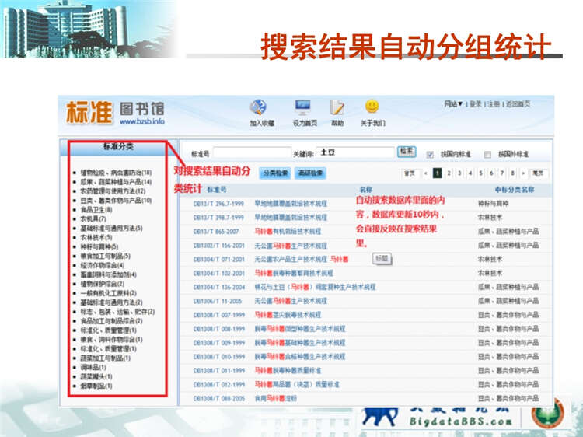The image size is (583, 437).
Task: Click the 分类检索 button
Action: 274,173
